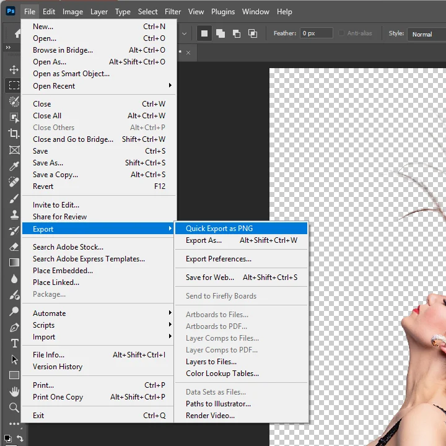The height and width of the screenshot is (446, 446).
Task: Choose Quick Export as PNG
Action: click(x=241, y=229)
